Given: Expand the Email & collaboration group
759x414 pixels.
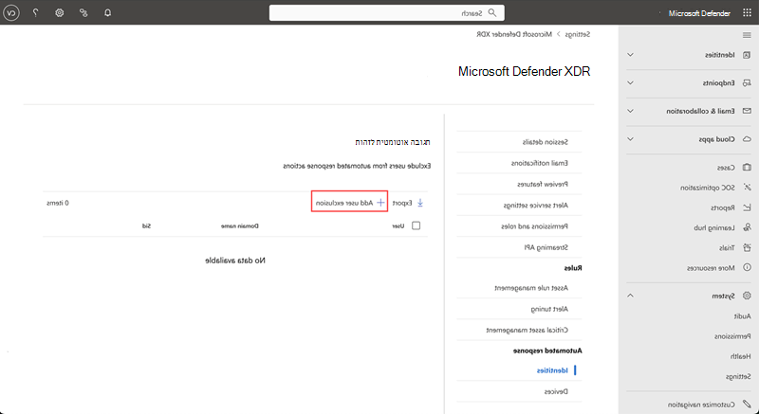Looking at the screenshot, I should pyautogui.click(x=630, y=111).
